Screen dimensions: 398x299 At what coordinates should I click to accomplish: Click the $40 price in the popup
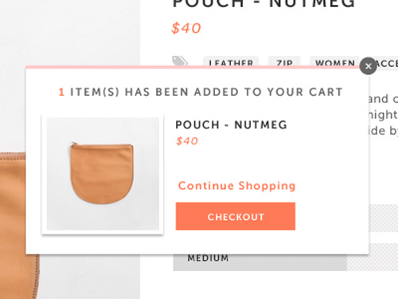(187, 141)
